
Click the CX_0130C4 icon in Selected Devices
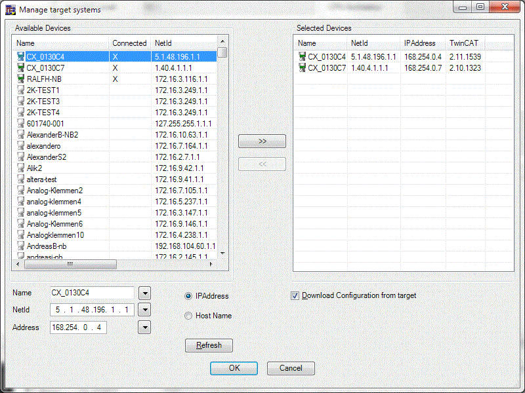(303, 56)
